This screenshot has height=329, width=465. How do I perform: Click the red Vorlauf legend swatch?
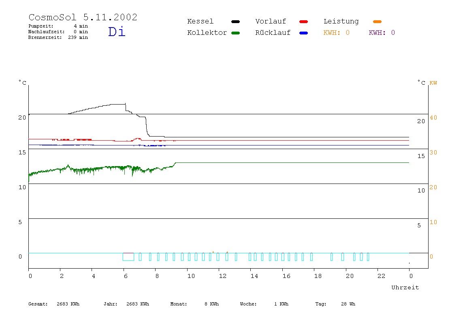pyautogui.click(x=304, y=21)
